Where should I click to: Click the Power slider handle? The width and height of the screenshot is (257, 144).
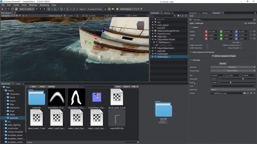[x=230, y=82]
